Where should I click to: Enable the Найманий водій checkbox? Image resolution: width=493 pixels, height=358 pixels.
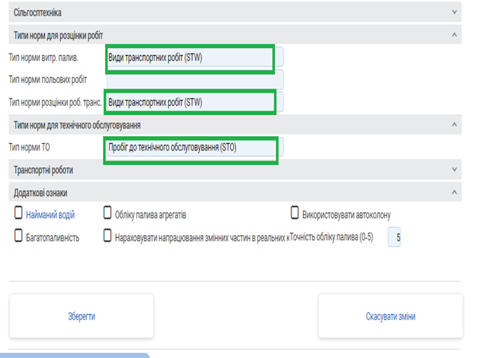click(x=19, y=213)
